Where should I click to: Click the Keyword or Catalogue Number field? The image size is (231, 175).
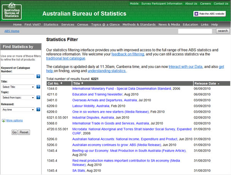[18, 76]
